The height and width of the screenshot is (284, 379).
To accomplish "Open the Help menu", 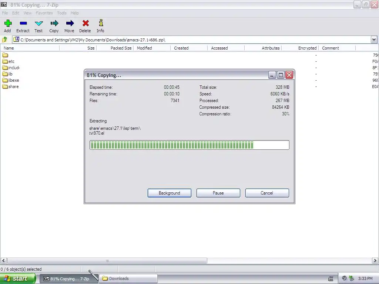I will tap(74, 13).
